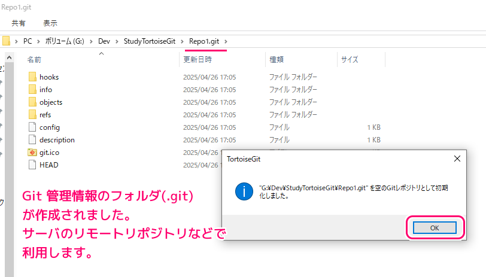Select the description file icon

tap(32, 140)
